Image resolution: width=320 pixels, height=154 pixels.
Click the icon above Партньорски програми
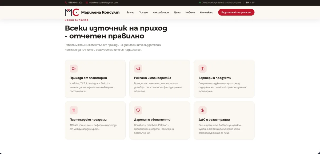74,110
